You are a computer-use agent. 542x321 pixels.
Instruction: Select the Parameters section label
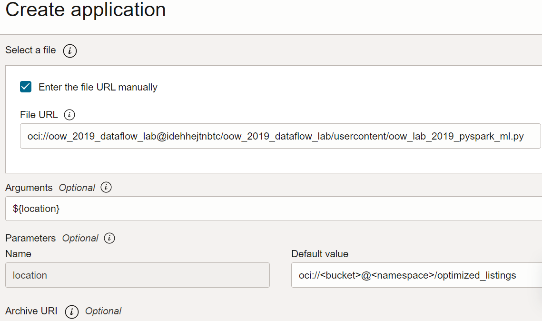(x=29, y=238)
